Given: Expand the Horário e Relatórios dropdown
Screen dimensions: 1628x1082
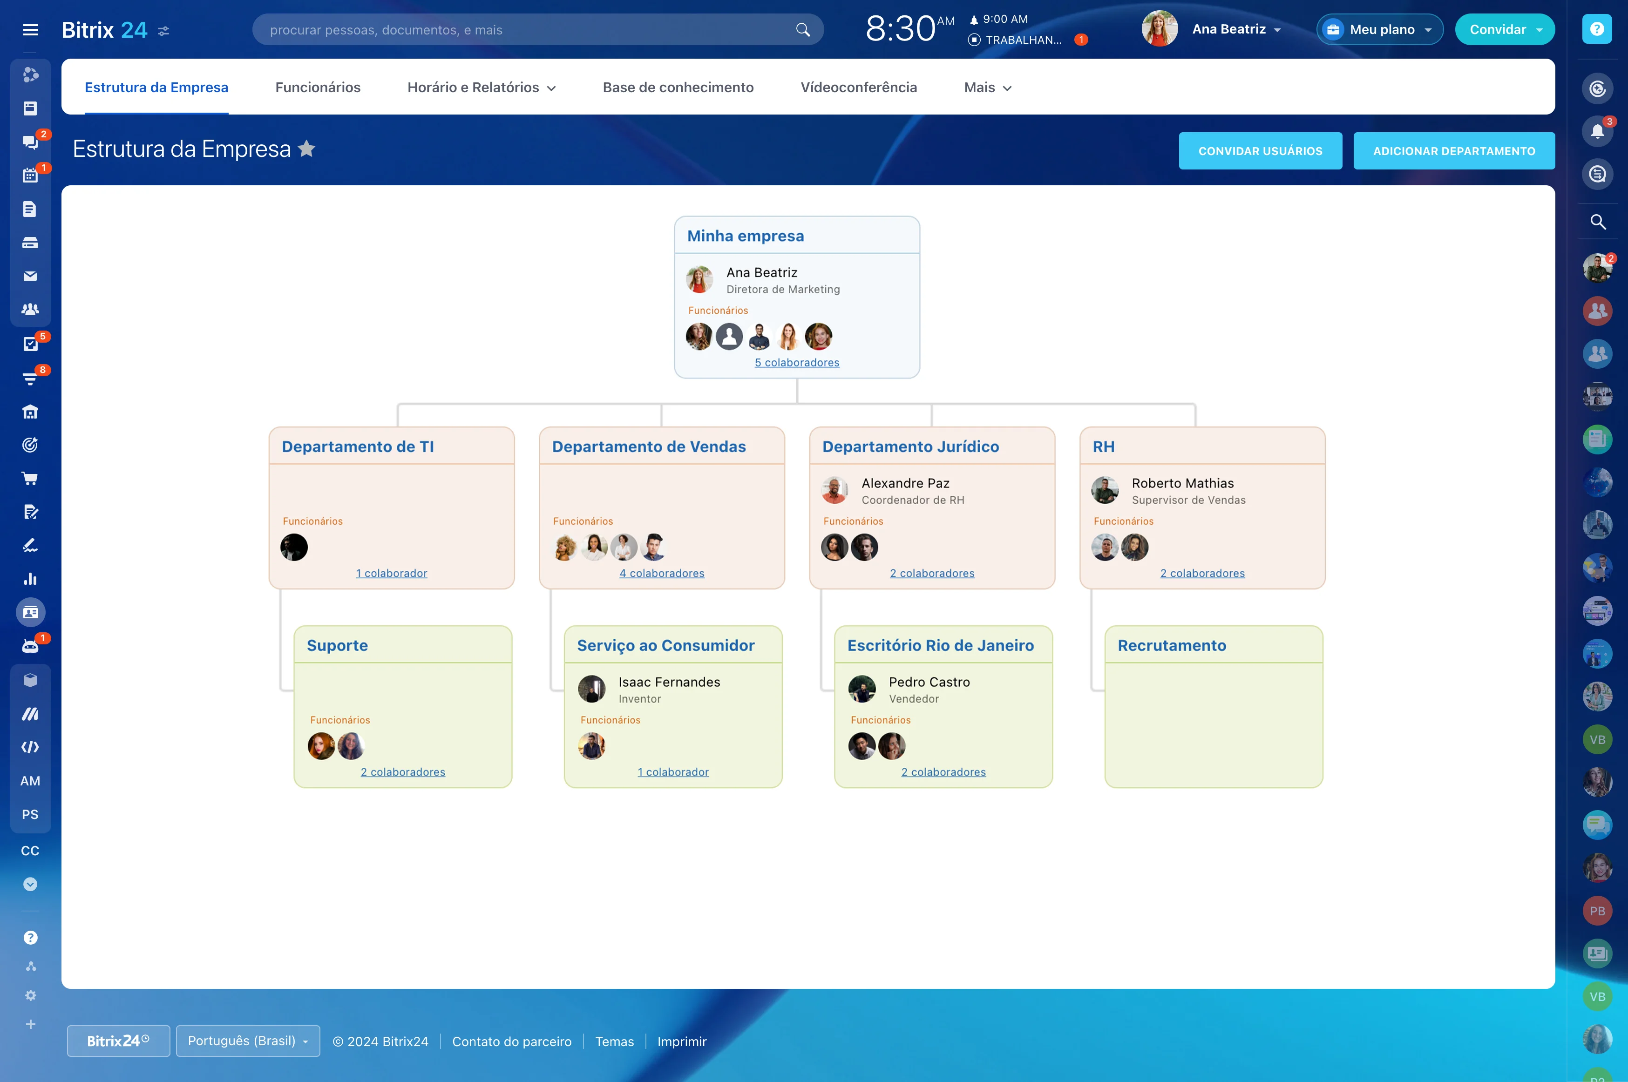Looking at the screenshot, I should coord(482,88).
